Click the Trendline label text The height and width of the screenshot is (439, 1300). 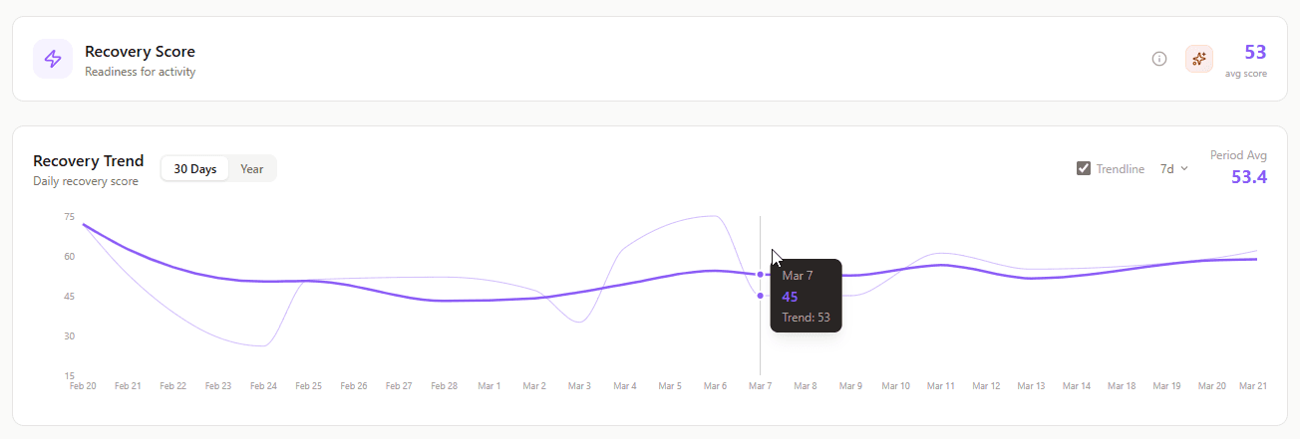(1121, 169)
